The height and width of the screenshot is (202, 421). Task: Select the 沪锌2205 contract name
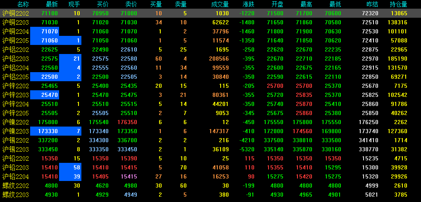pos(15,113)
